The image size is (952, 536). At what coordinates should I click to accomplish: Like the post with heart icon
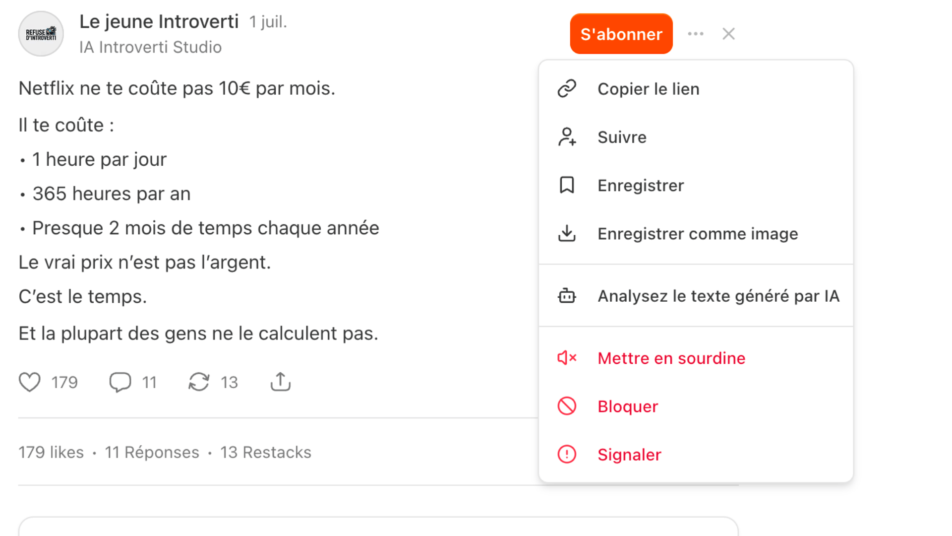pos(30,382)
